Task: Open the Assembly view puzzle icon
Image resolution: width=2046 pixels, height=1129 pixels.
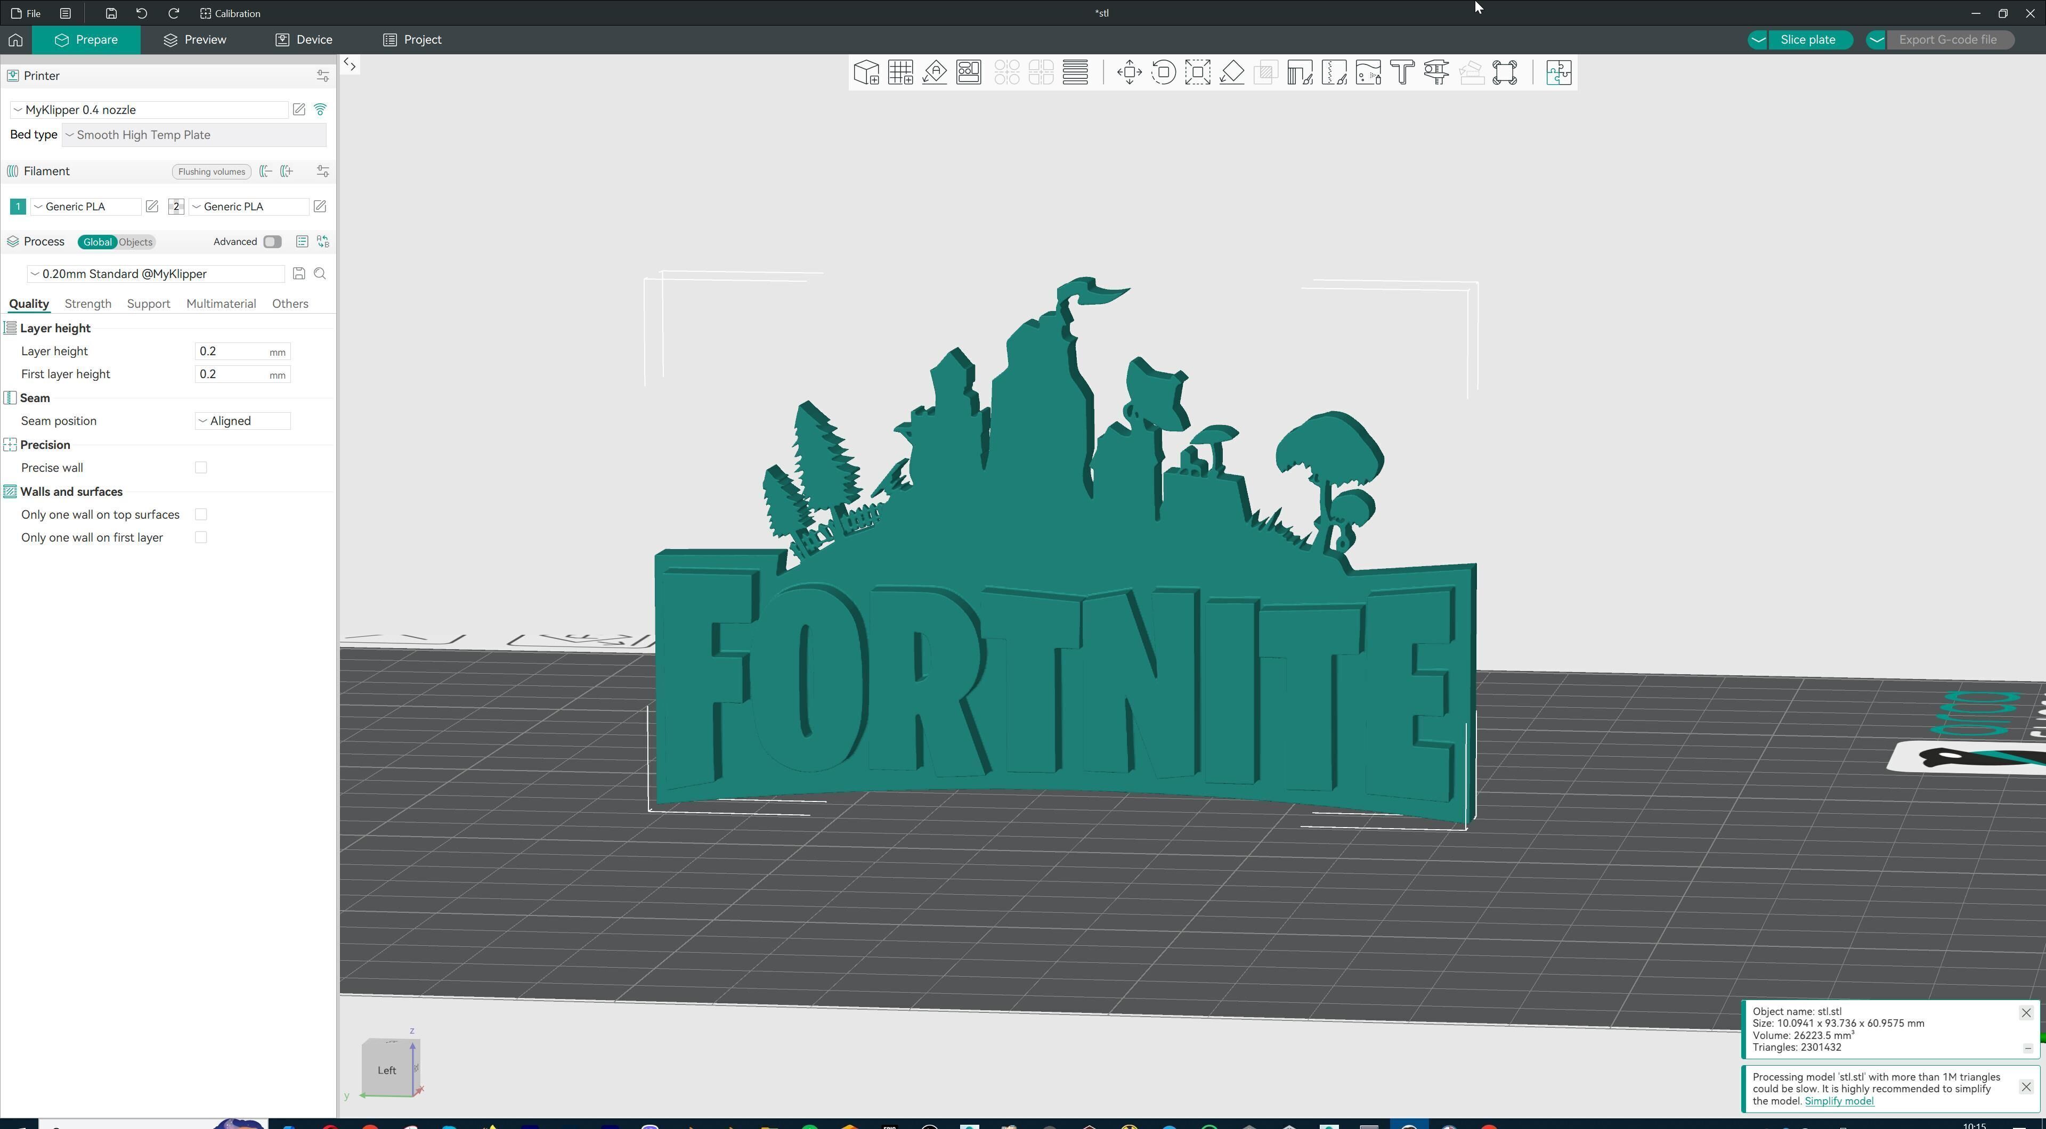Action: [1558, 72]
